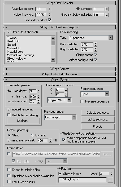Enable the Distributed rendering checkbox
This screenshot has height=187, width=121.
[x=9, y=115]
